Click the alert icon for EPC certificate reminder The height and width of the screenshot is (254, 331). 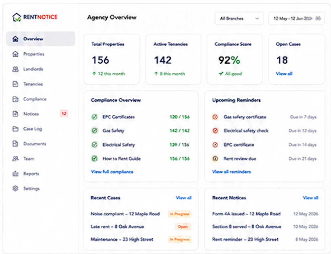coord(215,145)
